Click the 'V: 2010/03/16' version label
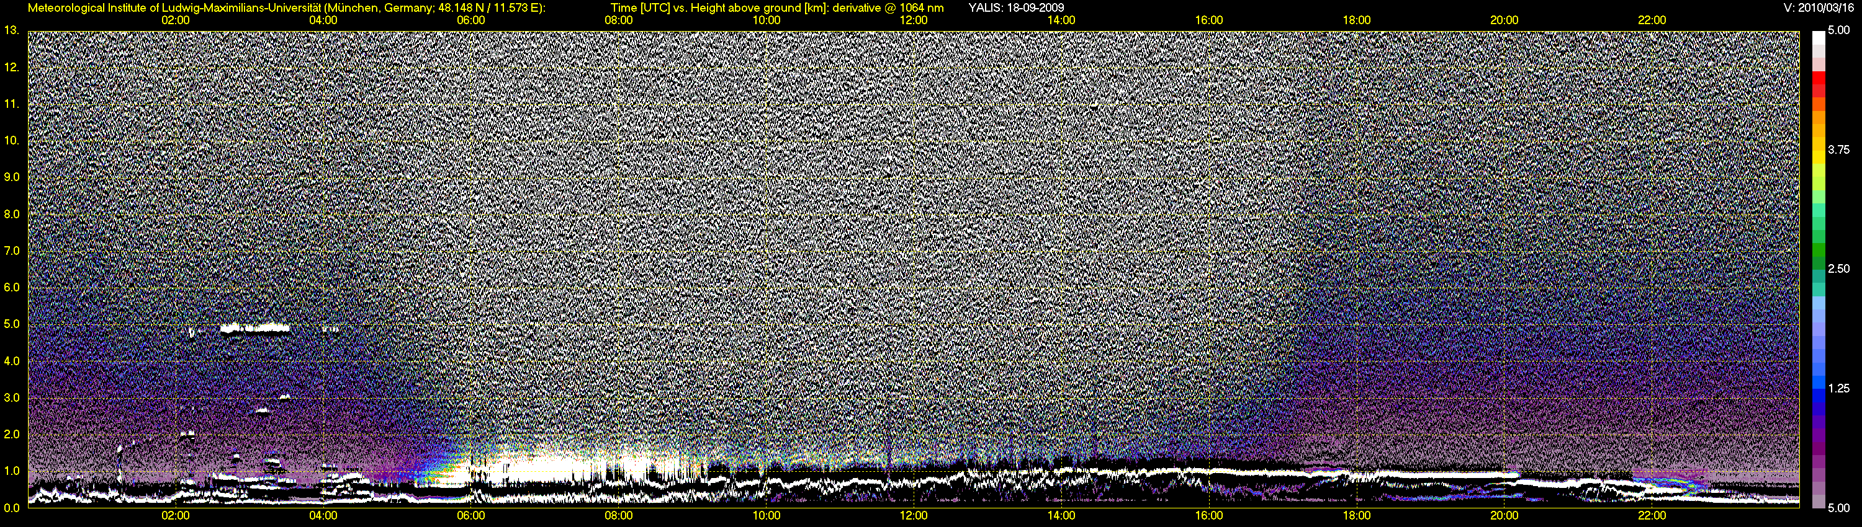The width and height of the screenshot is (1862, 527). click(1819, 8)
